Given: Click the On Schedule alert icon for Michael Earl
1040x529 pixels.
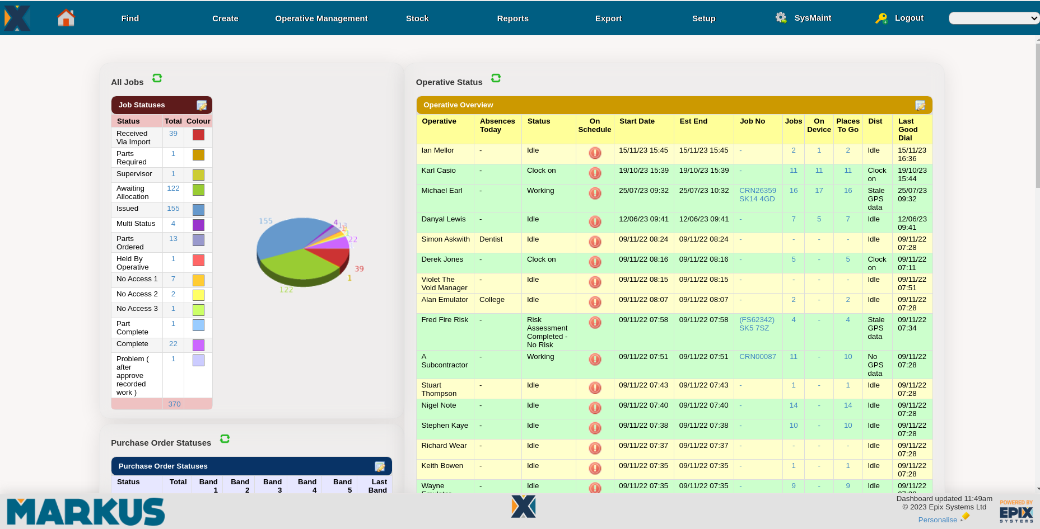Looking at the screenshot, I should coord(595,193).
